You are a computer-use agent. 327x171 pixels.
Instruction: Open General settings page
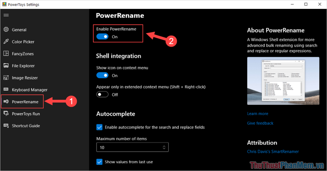click(19, 30)
